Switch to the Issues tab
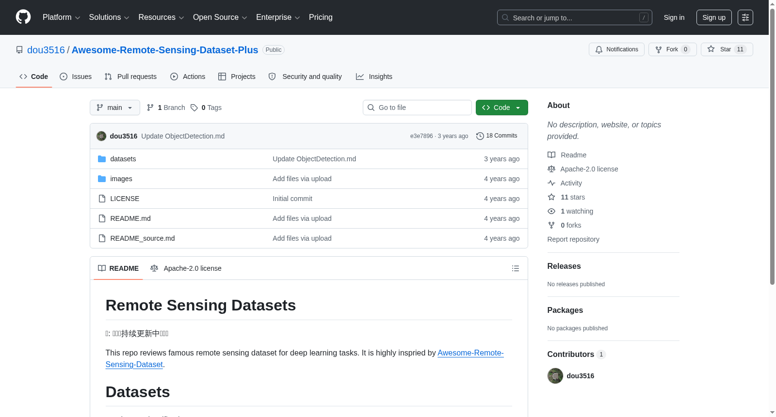Viewport: 776px width, 417px height. pyautogui.click(x=76, y=77)
